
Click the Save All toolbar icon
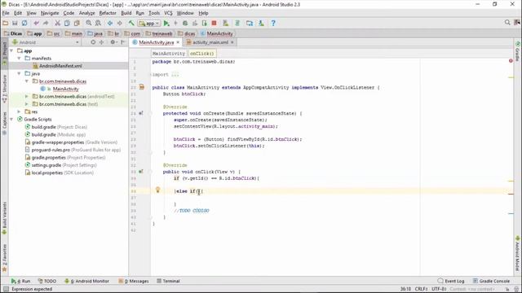click(x=15, y=24)
